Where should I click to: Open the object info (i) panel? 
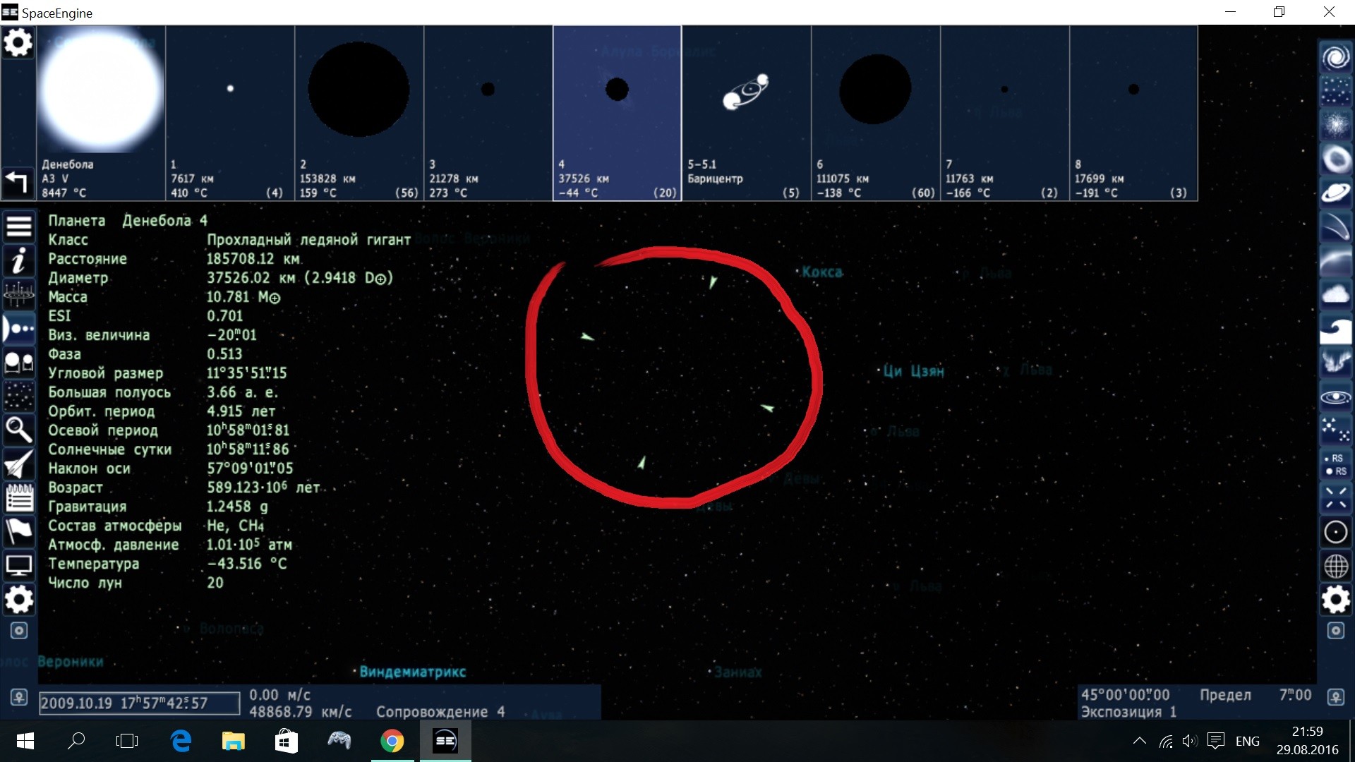[x=19, y=261]
